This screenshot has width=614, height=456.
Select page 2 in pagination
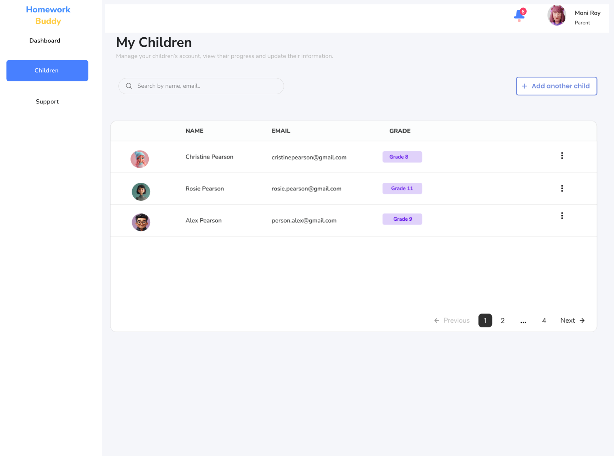click(x=503, y=320)
